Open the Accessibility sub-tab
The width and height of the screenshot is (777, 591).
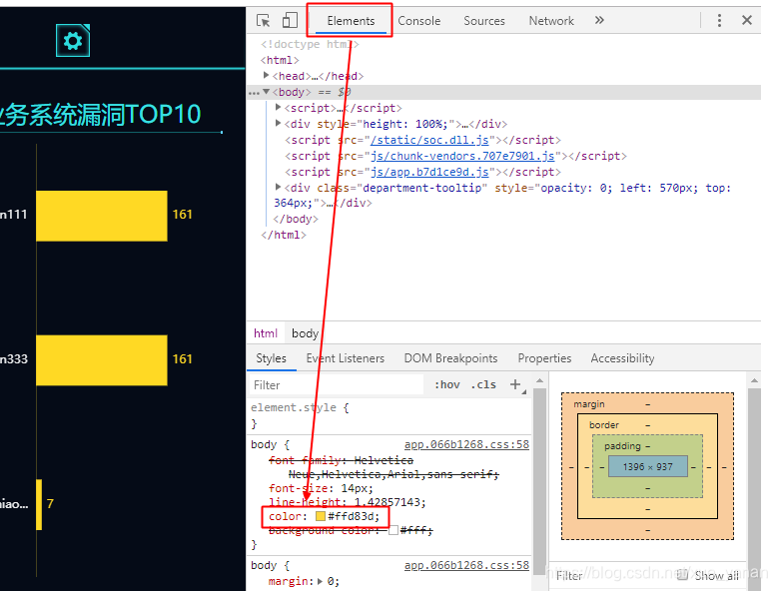622,358
